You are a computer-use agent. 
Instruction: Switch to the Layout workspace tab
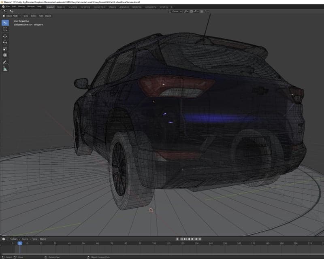(x=50, y=7)
